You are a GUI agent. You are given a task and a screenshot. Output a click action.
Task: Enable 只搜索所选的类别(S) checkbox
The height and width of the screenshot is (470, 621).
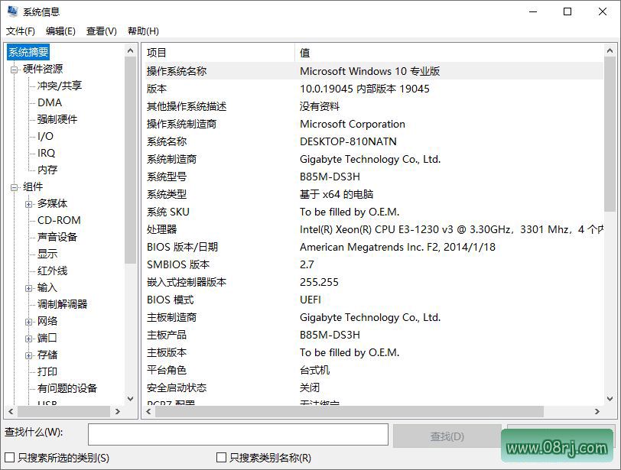pos(10,458)
